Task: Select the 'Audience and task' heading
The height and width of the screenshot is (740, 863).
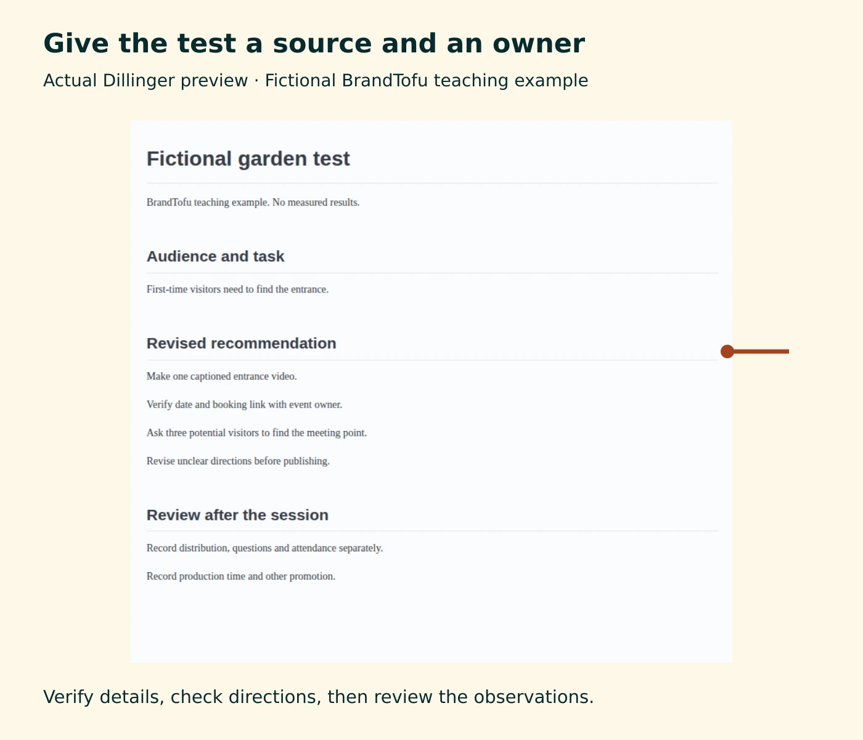Action: click(x=215, y=257)
